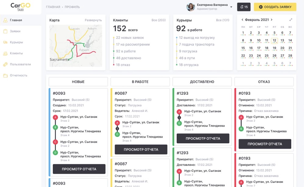The height and width of the screenshot is (187, 304).
Task: Switch to the ДОСТАВЛЕНО column tab
Action: pyautogui.click(x=202, y=82)
